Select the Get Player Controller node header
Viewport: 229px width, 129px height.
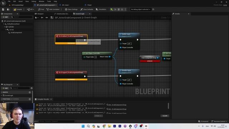coord(97,53)
